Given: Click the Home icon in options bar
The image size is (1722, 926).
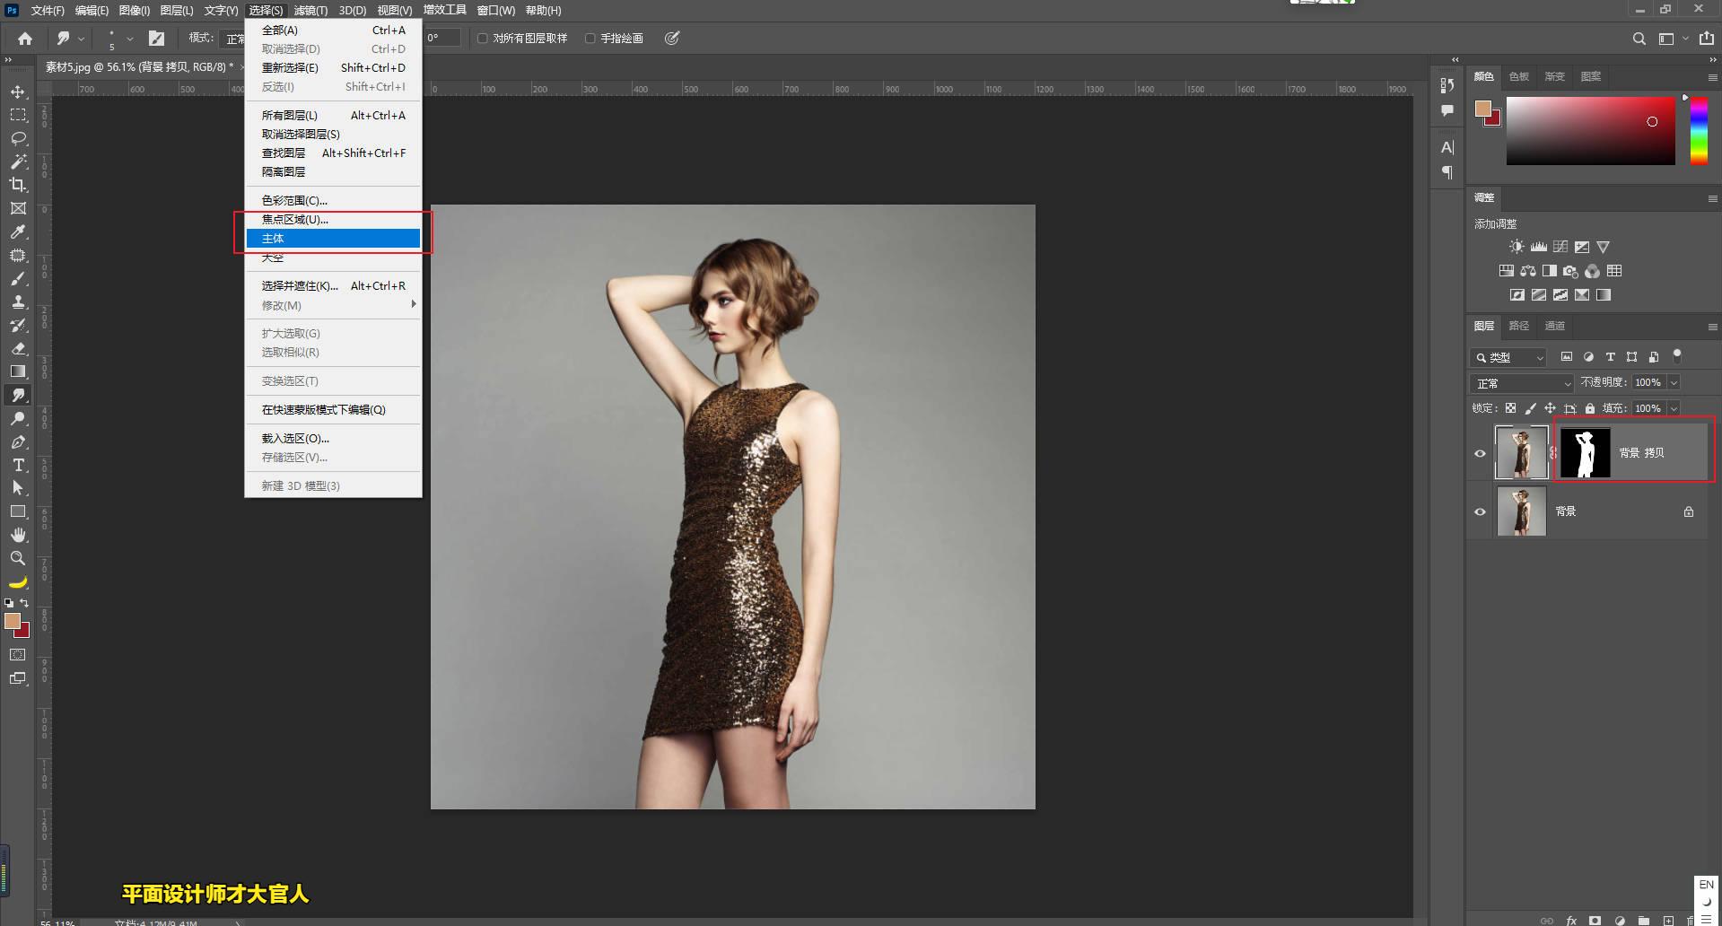Looking at the screenshot, I should click(x=25, y=39).
